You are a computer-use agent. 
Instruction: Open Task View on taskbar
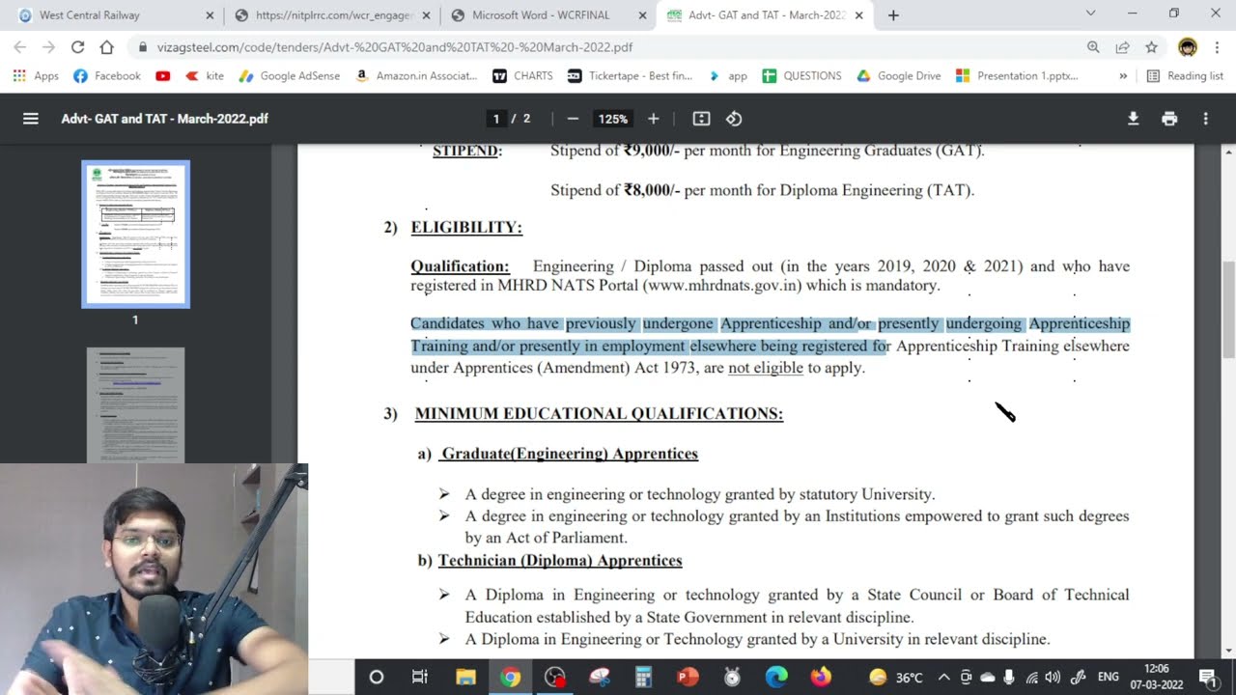coord(420,677)
